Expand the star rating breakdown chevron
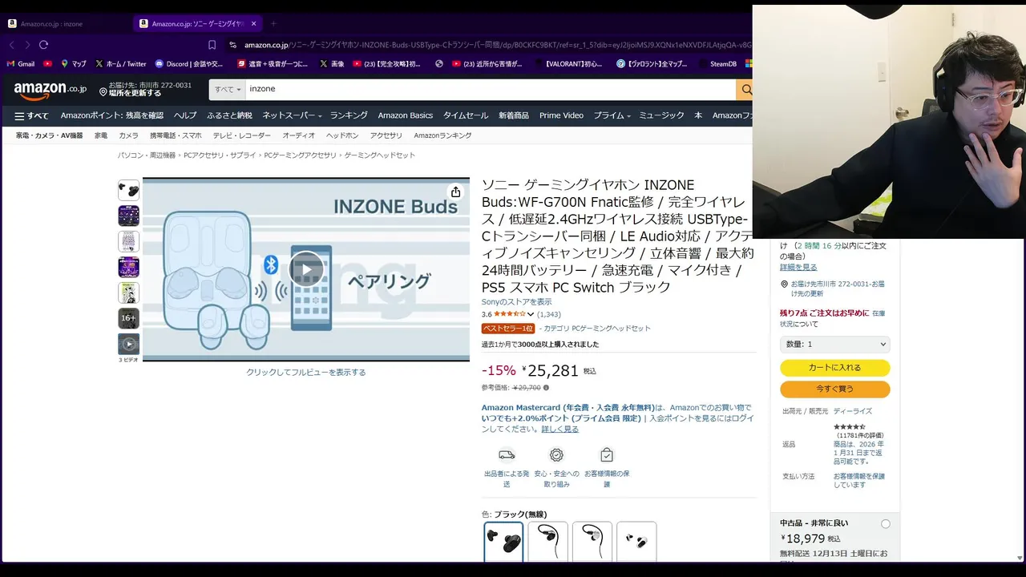Viewport: 1026px width, 577px height. coord(531,314)
